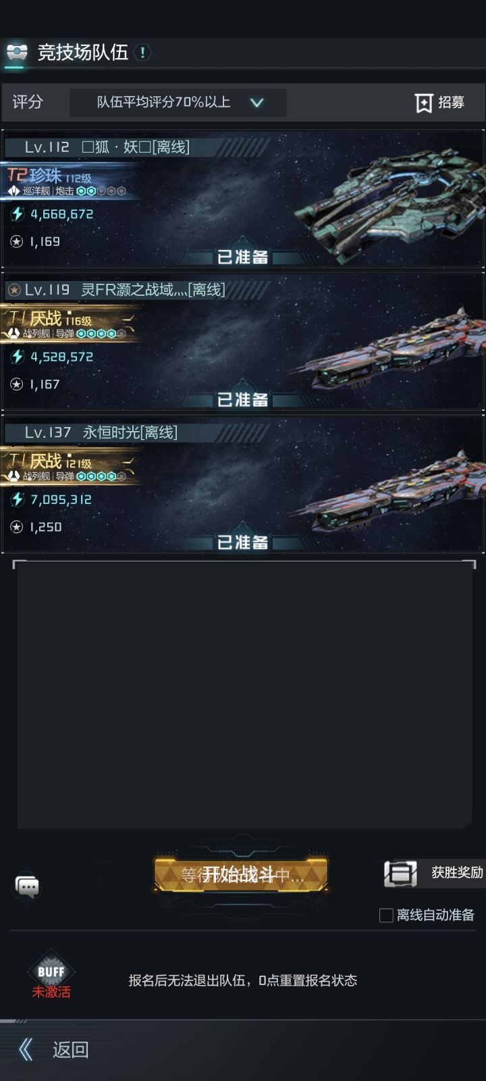Click the arena team ship icon in header
This screenshot has width=486, height=1081.
(17, 52)
